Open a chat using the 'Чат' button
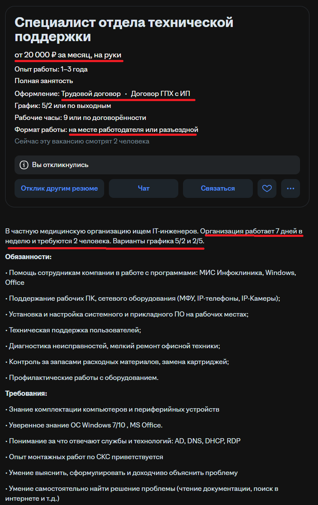 [x=143, y=188]
